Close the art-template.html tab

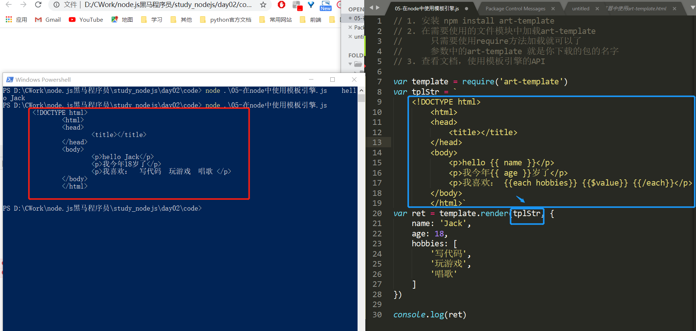pyautogui.click(x=674, y=8)
